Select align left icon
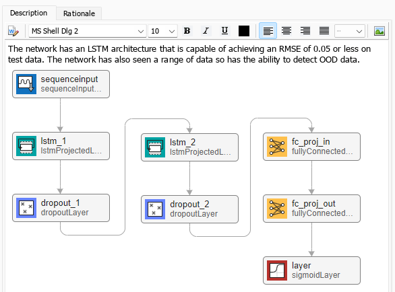This screenshot has height=292, width=395. 268,31
